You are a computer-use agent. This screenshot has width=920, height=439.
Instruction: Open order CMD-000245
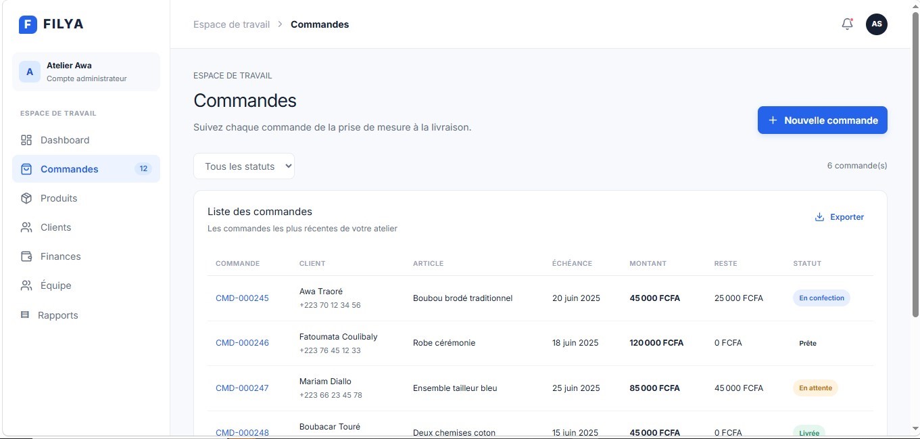pyautogui.click(x=242, y=298)
